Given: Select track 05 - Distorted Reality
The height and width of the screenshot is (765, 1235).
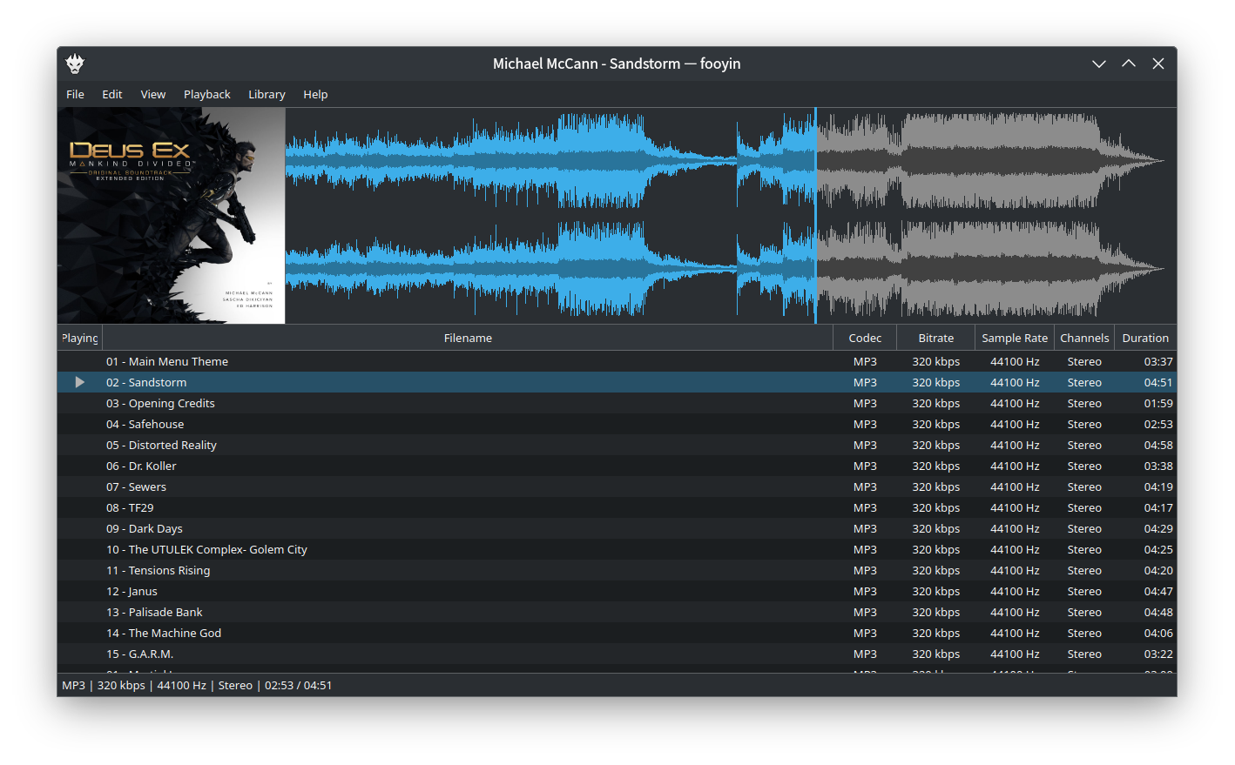Looking at the screenshot, I should tap(161, 445).
